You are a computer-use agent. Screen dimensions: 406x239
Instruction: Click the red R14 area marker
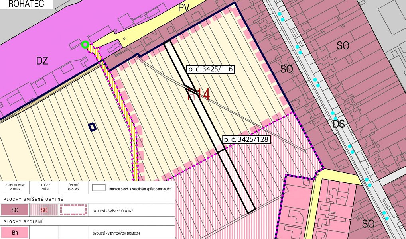198,94
